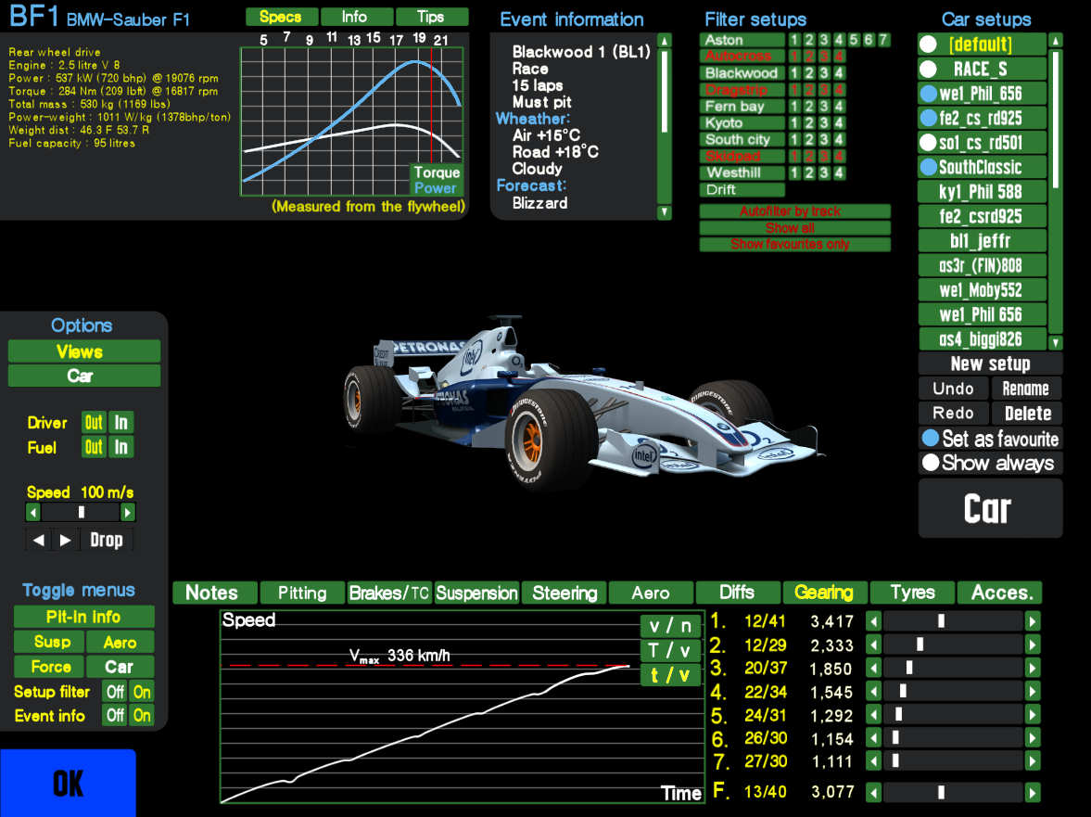This screenshot has width=1091, height=817.
Task: Open the Views options button
Action: tap(83, 352)
